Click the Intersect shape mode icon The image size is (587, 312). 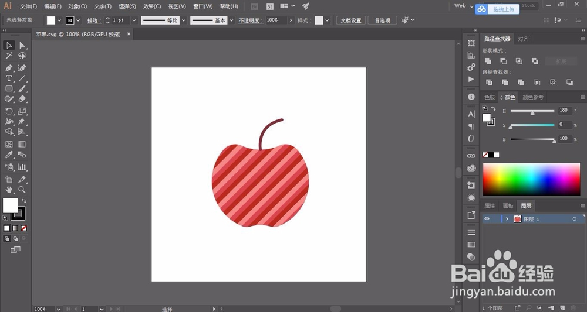click(519, 61)
